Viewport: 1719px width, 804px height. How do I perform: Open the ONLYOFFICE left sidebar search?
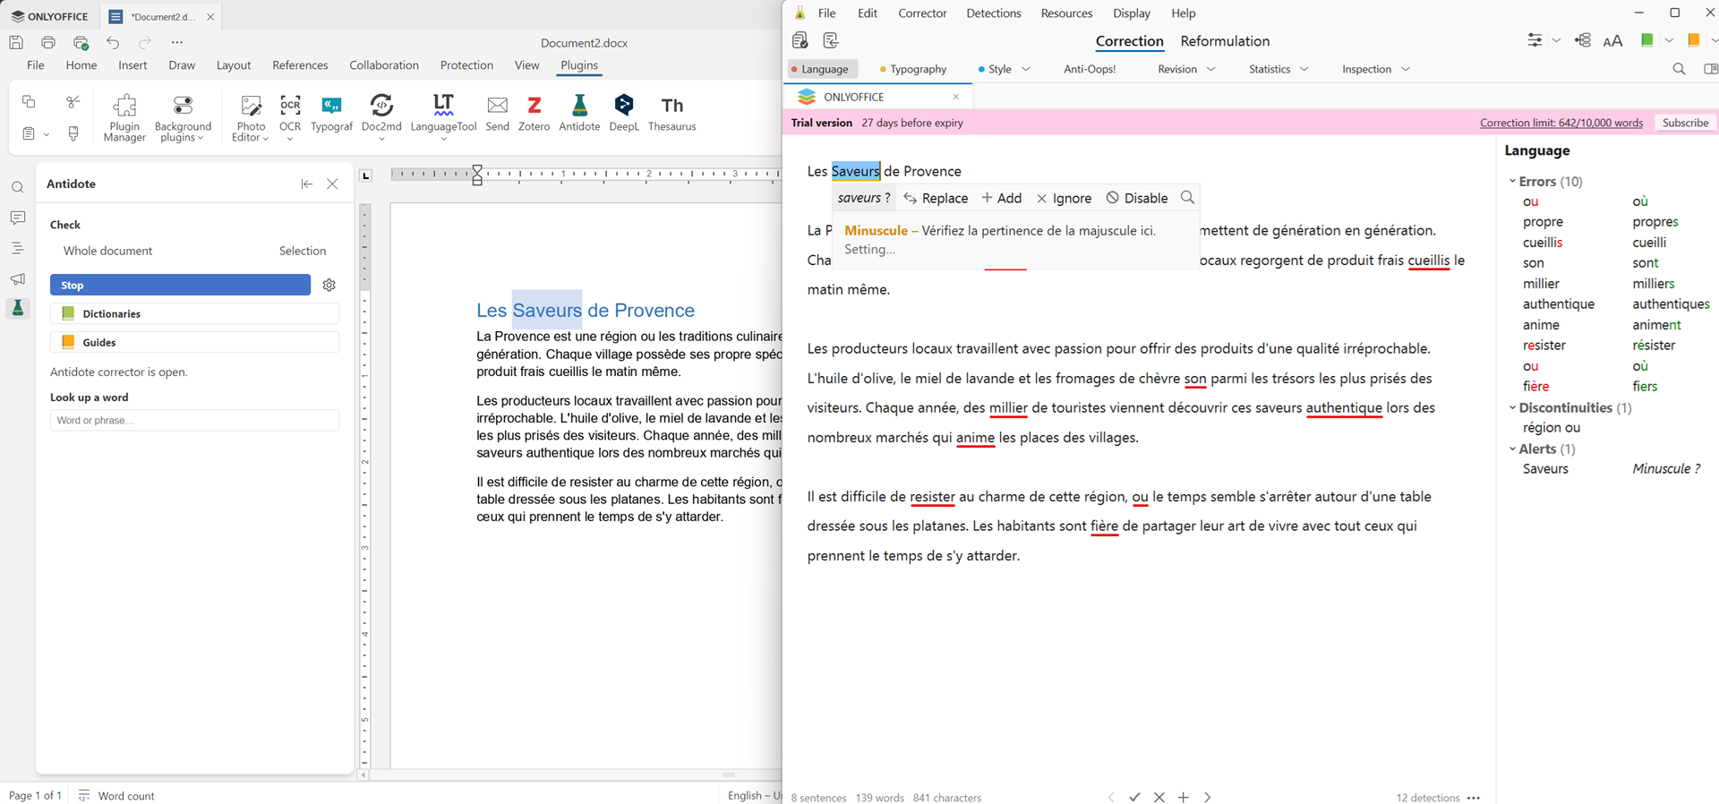pos(18,188)
